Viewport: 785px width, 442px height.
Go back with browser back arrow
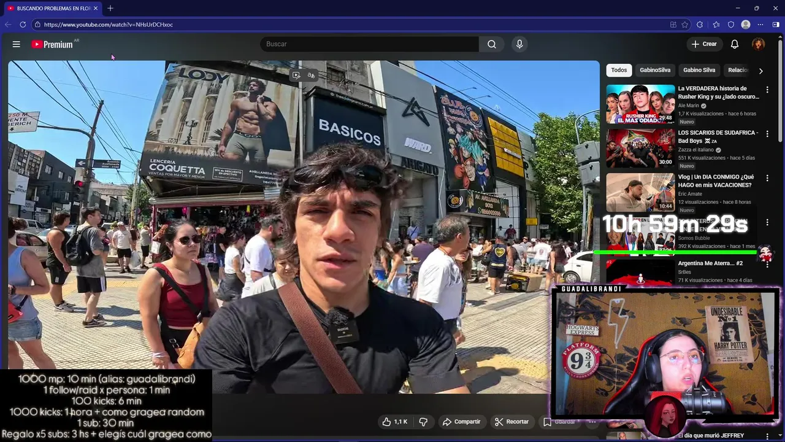coord(8,25)
